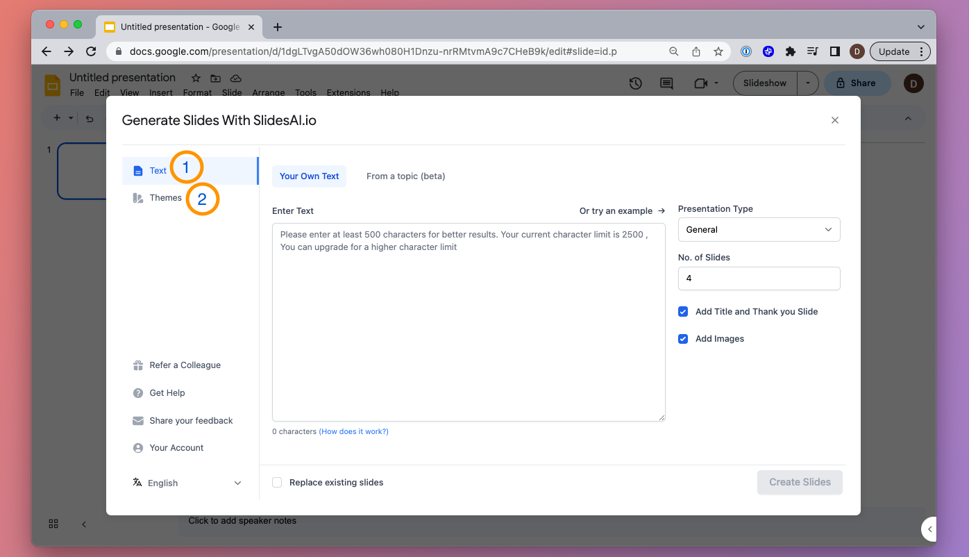Image resolution: width=969 pixels, height=557 pixels.
Task: Click the Create Slides button
Action: point(800,482)
